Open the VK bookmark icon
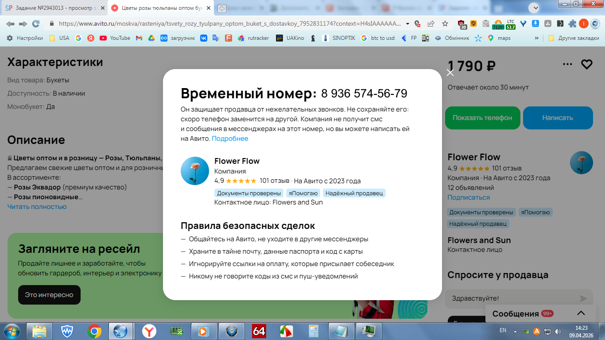 coord(204,38)
